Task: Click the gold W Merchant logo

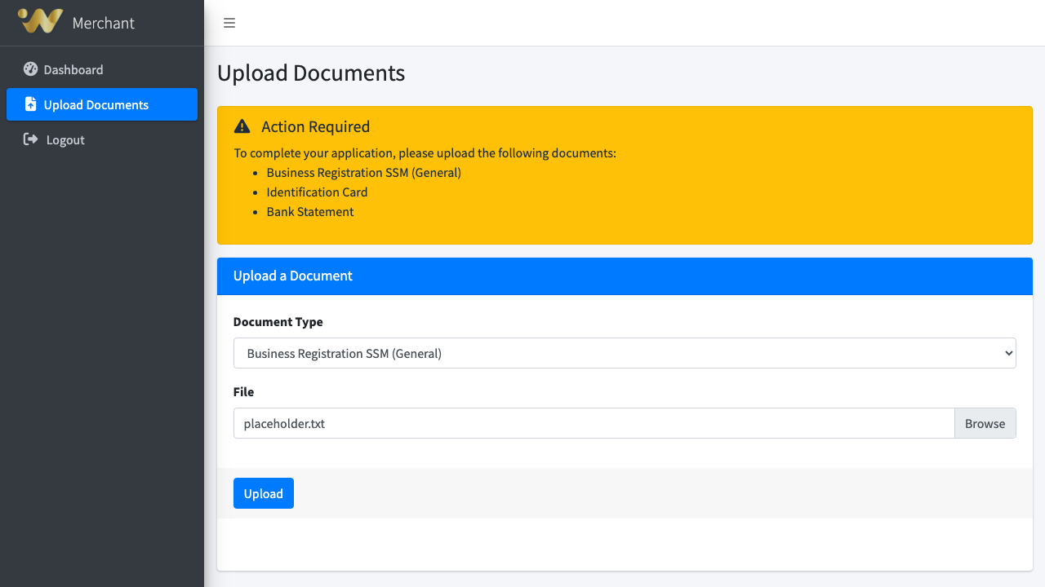Action: click(41, 21)
